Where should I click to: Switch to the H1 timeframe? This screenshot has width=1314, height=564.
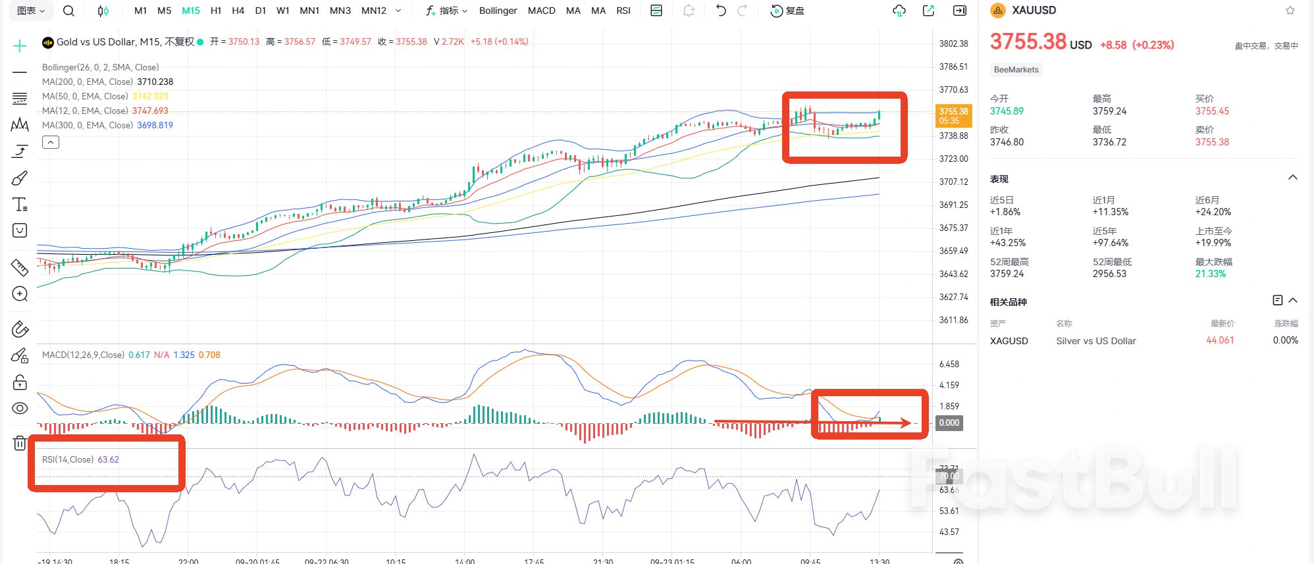coord(215,11)
